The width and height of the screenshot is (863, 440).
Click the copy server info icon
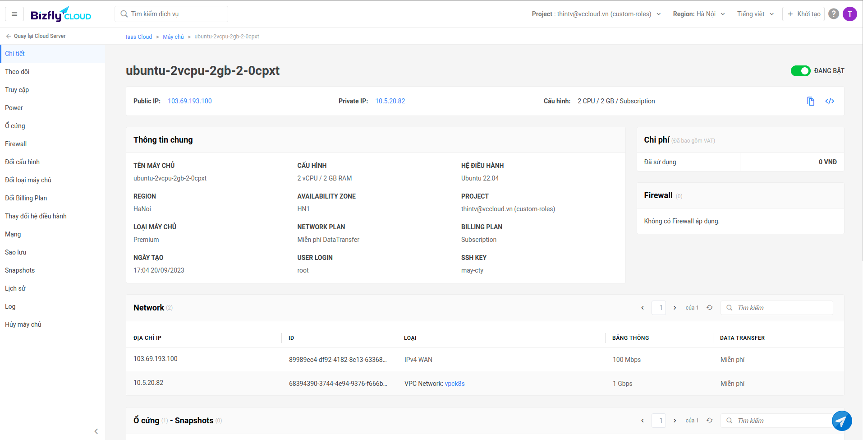coord(810,101)
